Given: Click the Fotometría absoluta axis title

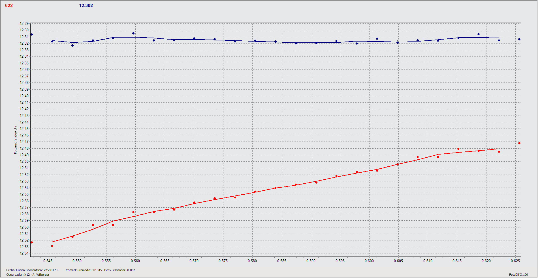Looking at the screenshot, I should (x=16, y=140).
